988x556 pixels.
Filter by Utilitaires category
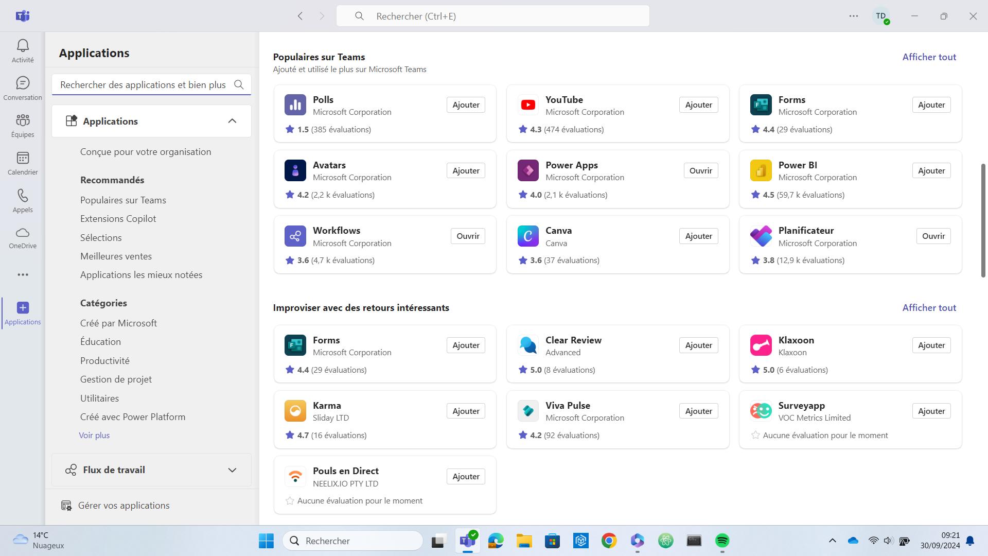[99, 398]
